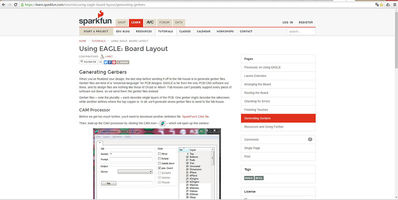Share tutorial on Facebook
Image resolution: width=398 pixels, height=200 pixels.
110,62
